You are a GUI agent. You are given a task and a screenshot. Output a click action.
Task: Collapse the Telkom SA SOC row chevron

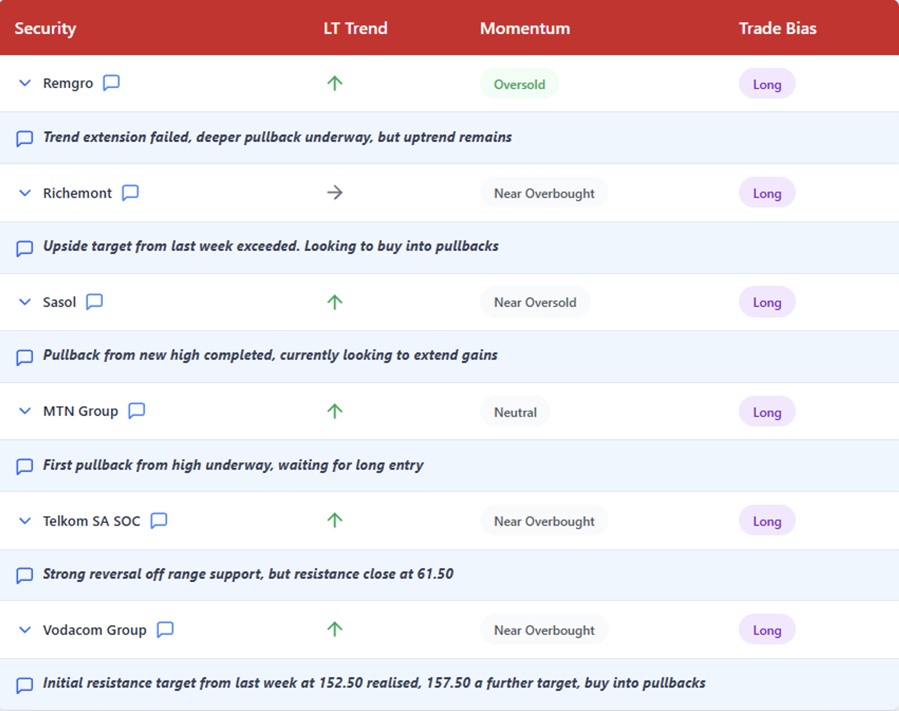[25, 521]
